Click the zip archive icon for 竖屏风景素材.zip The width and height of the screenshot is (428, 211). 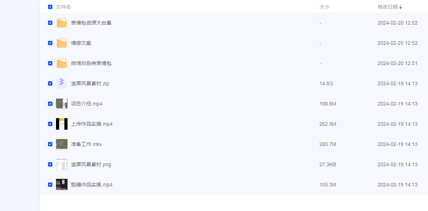pos(62,83)
